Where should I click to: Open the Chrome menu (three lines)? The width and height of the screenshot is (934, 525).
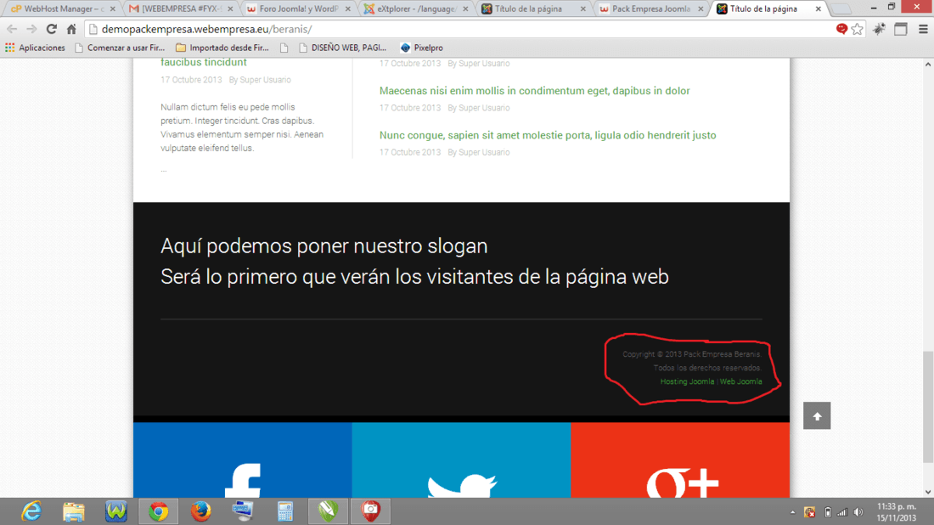pos(923,29)
